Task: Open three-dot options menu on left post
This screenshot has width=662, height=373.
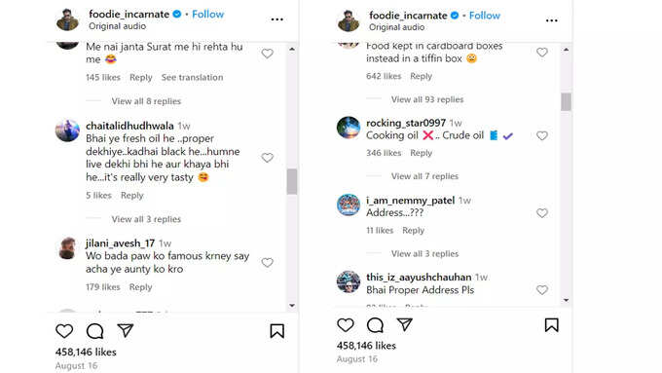Action: [276, 19]
